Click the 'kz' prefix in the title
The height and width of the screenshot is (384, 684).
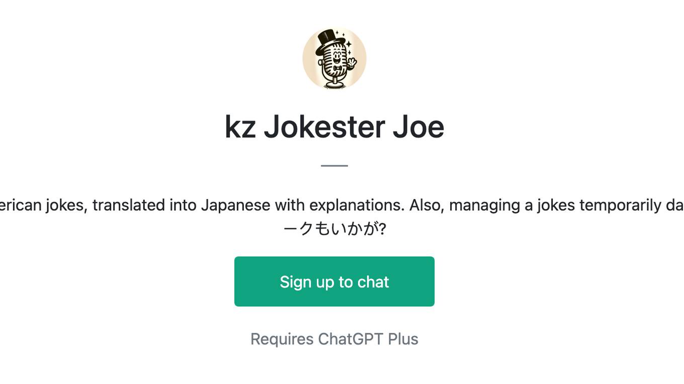pos(240,127)
